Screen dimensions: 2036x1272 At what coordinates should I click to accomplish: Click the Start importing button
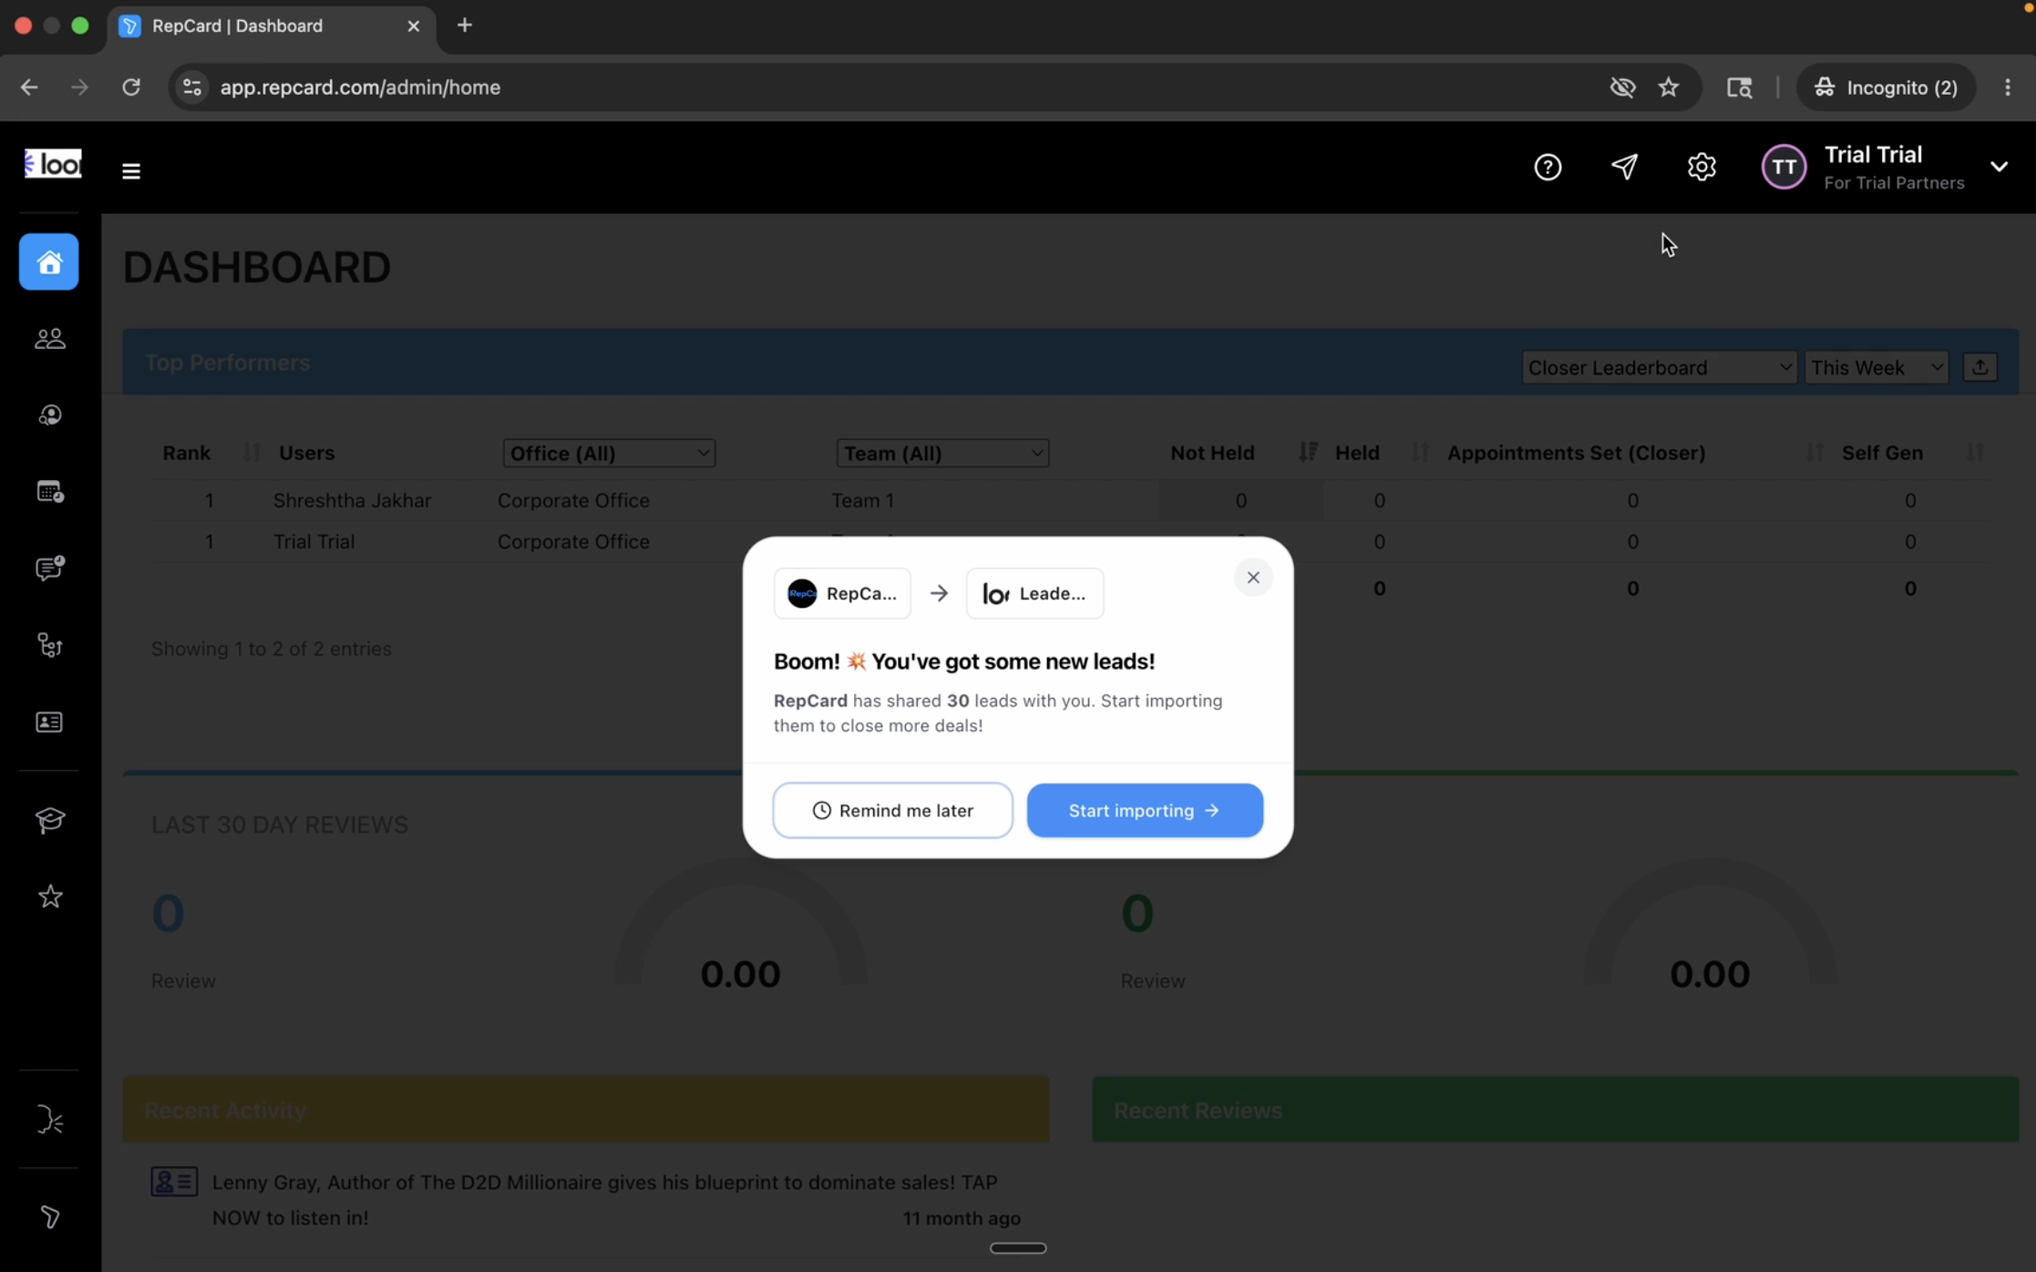[1145, 810]
